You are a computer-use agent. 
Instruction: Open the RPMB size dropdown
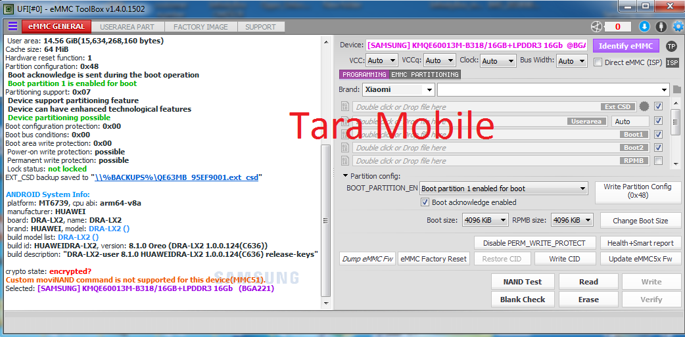(x=572, y=221)
